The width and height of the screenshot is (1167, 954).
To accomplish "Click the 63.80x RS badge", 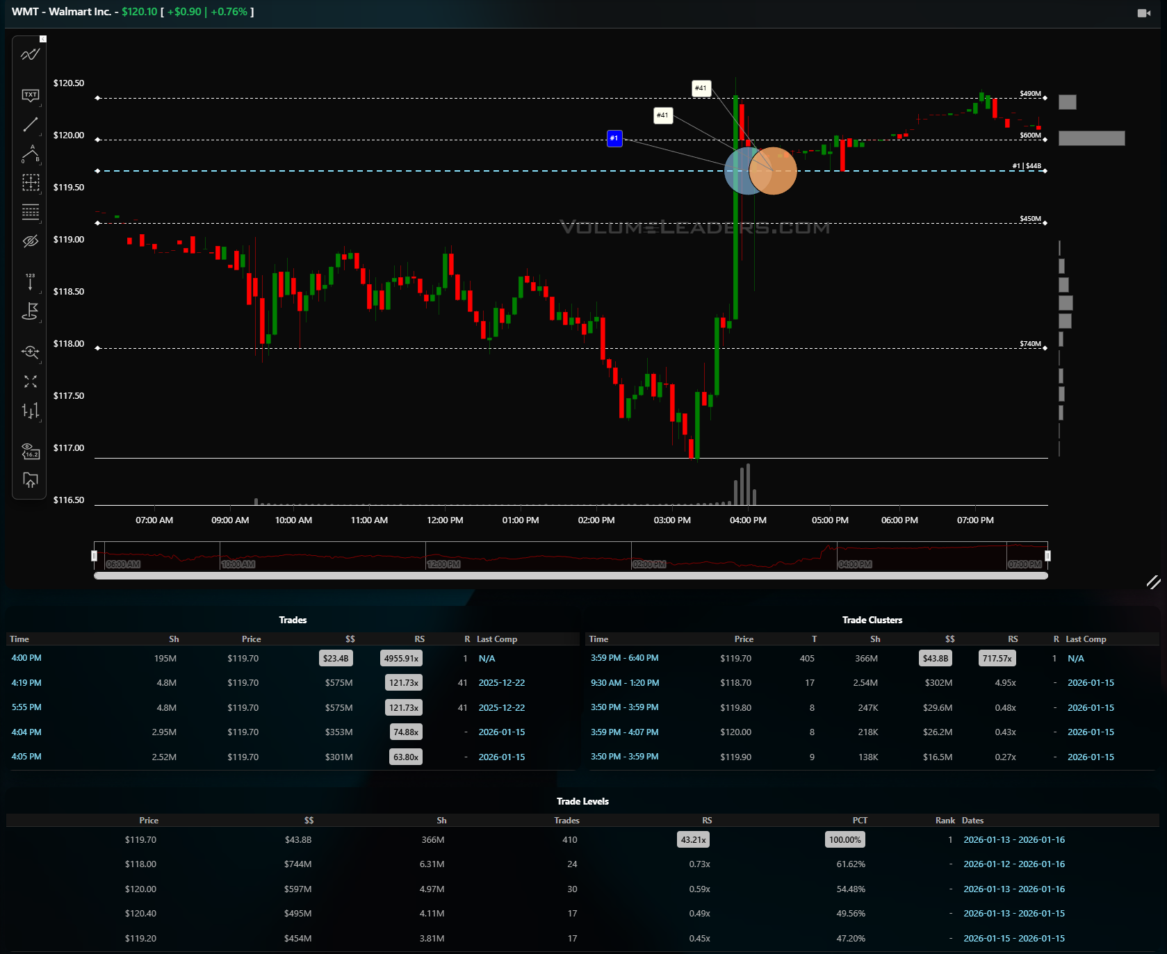I will click(x=406, y=757).
